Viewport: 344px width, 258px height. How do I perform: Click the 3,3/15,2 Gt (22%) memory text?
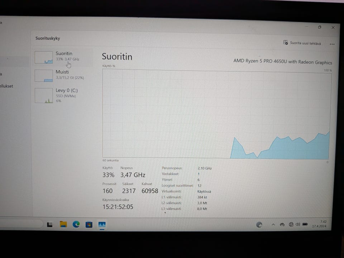pos(70,77)
